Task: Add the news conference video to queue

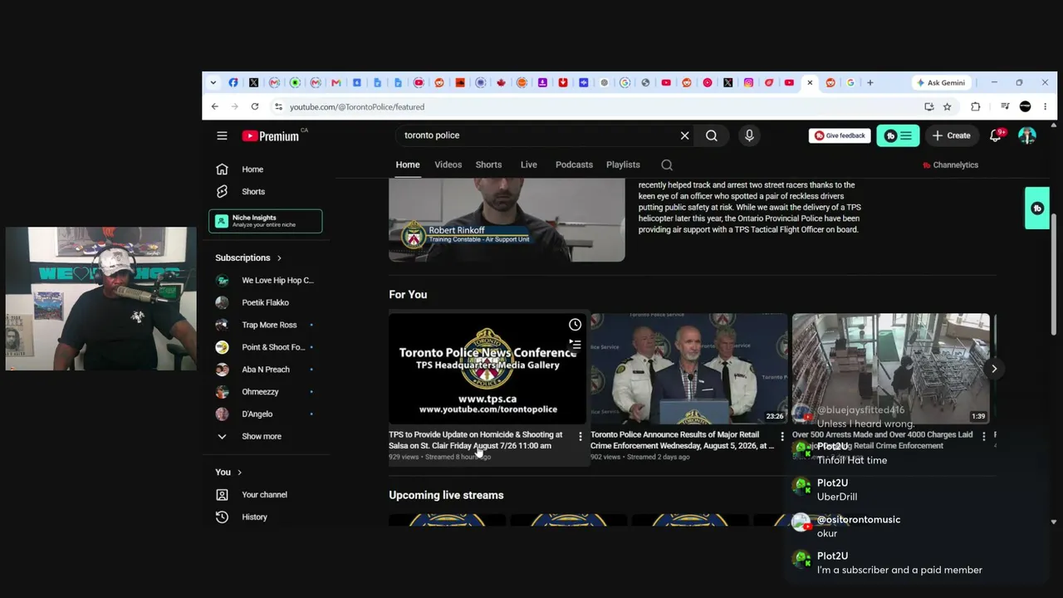Action: (575, 344)
